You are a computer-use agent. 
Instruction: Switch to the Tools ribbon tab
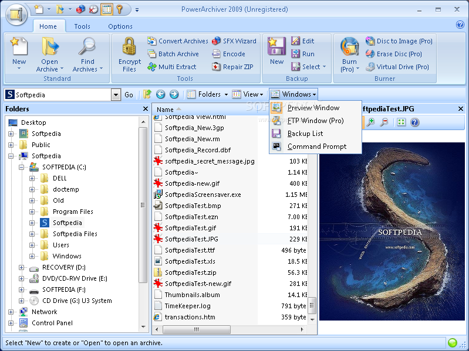tap(82, 26)
